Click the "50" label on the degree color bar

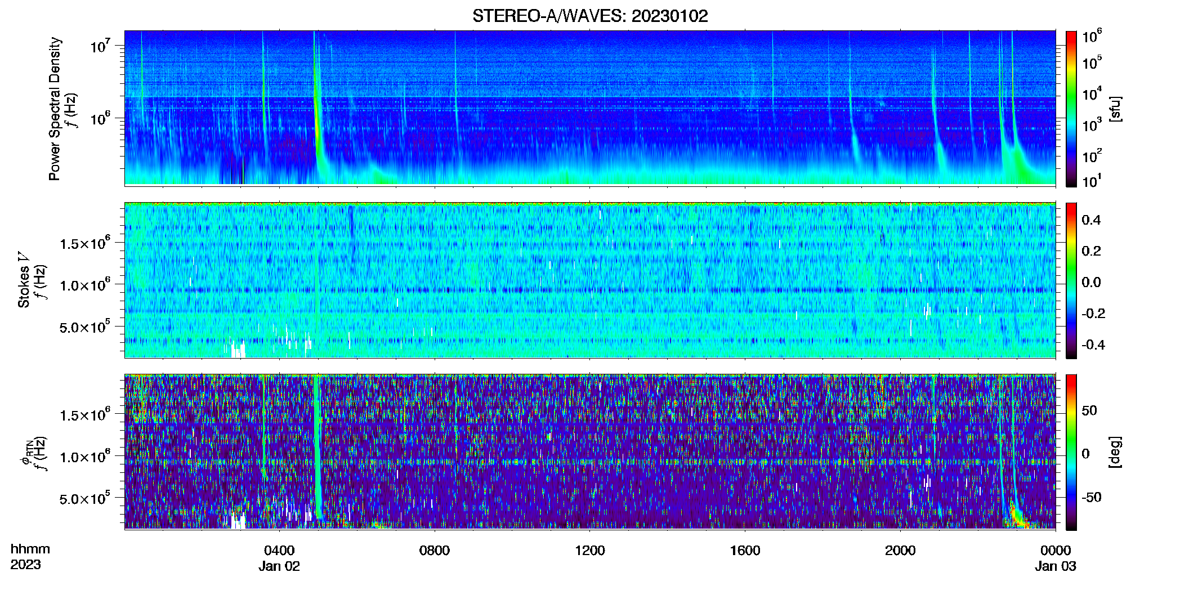[1089, 410]
